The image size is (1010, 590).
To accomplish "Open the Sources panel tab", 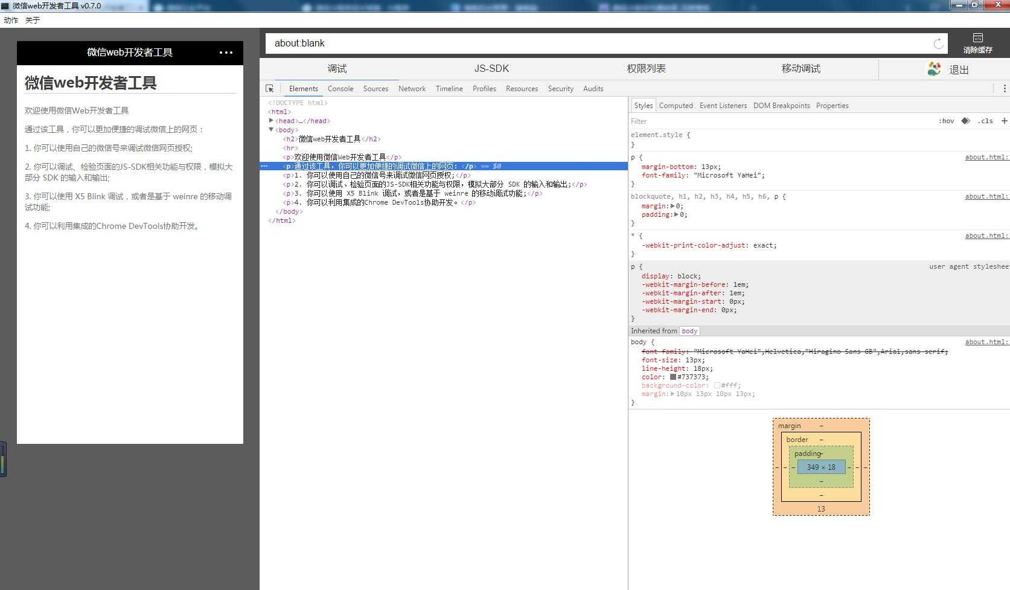I will [376, 89].
